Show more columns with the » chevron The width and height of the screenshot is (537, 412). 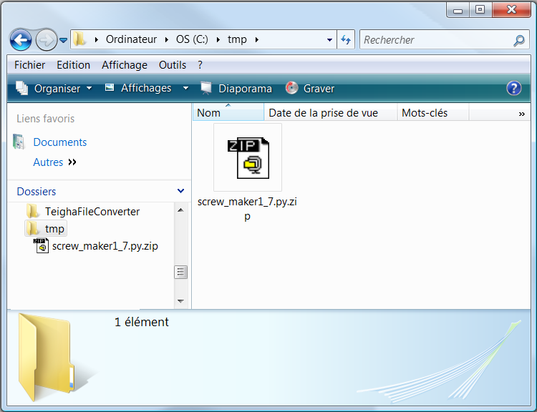pos(521,114)
